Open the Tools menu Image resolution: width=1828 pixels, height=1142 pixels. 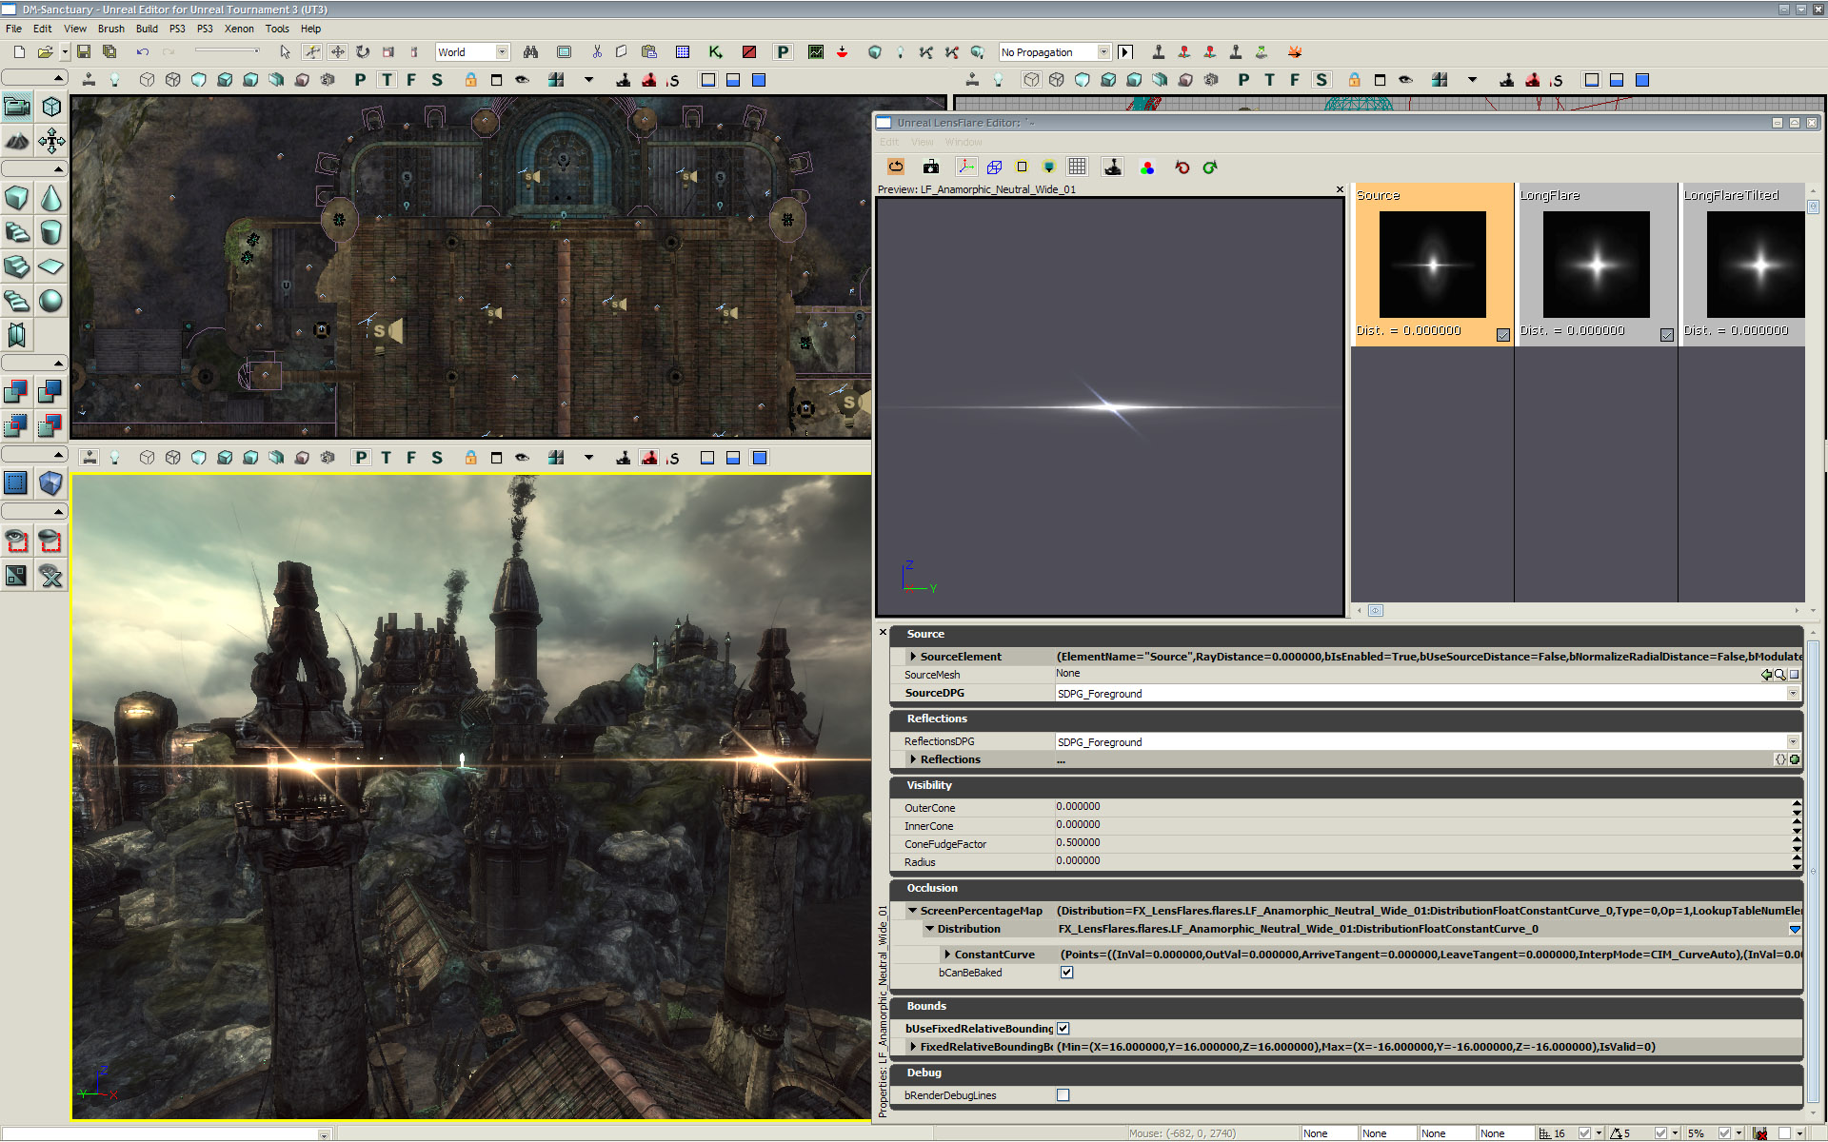[277, 29]
